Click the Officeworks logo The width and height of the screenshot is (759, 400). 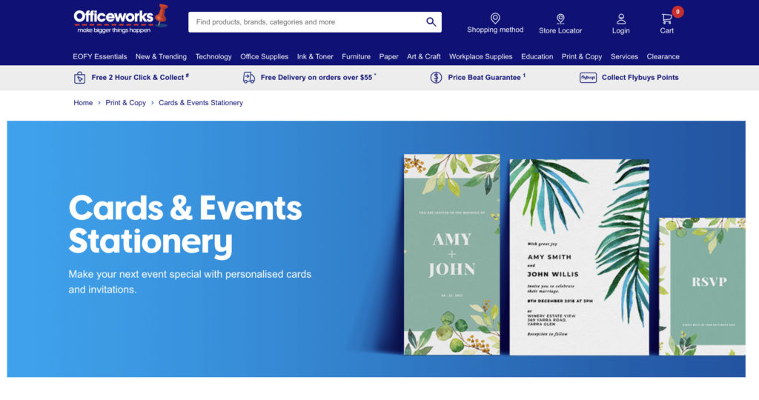click(121, 19)
